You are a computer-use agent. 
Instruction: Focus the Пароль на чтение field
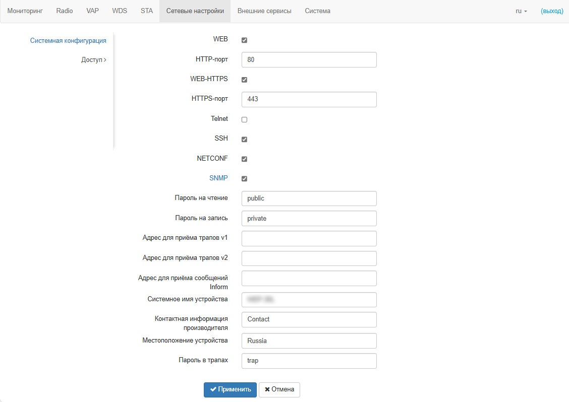click(x=309, y=198)
